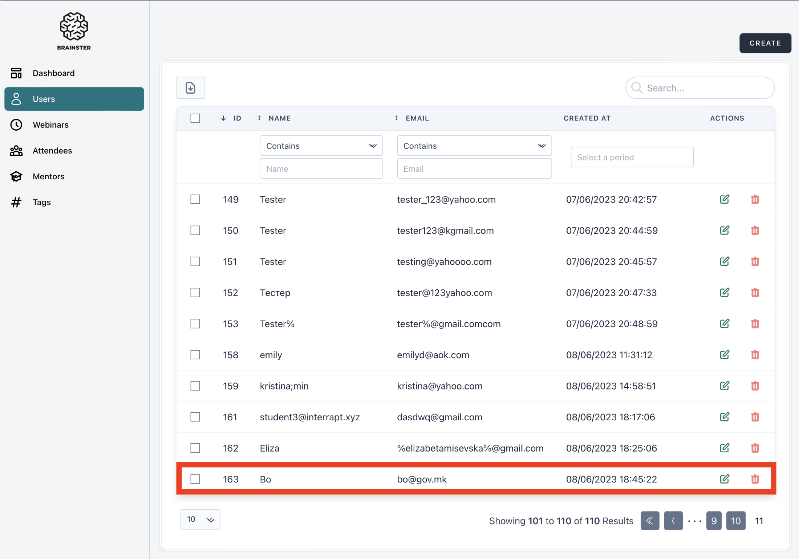This screenshot has width=799, height=559.
Task: Open Webinars in sidebar
Action: click(x=50, y=125)
